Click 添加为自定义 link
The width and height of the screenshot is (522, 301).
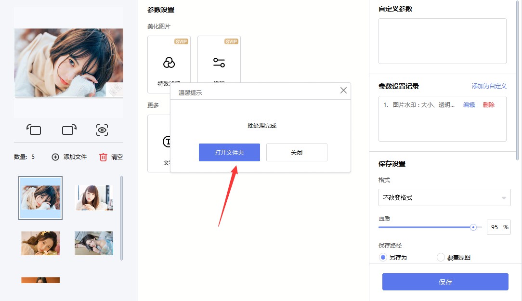click(489, 86)
